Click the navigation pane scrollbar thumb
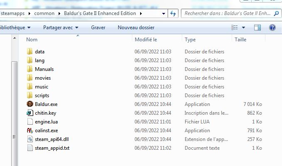The height and width of the screenshot is (166, 282). (x=15, y=114)
